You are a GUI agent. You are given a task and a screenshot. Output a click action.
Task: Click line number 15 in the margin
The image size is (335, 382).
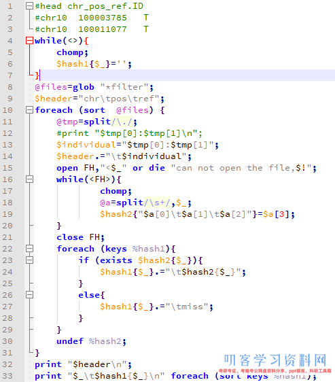click(7, 168)
